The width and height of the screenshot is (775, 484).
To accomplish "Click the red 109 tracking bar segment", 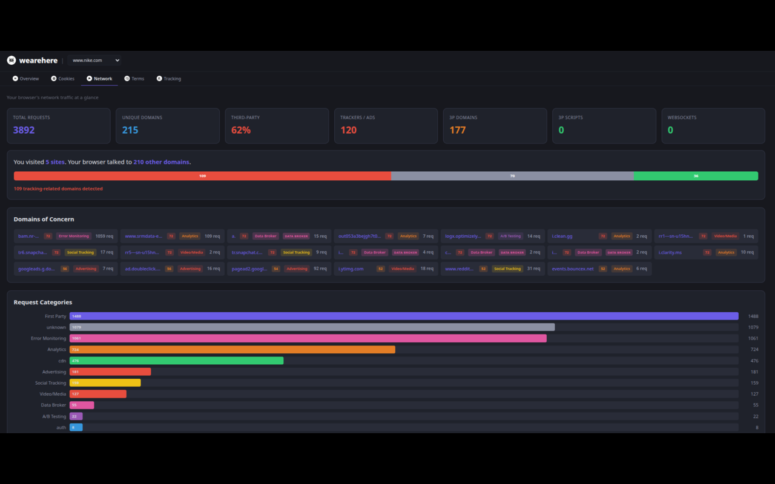I will (x=202, y=176).
